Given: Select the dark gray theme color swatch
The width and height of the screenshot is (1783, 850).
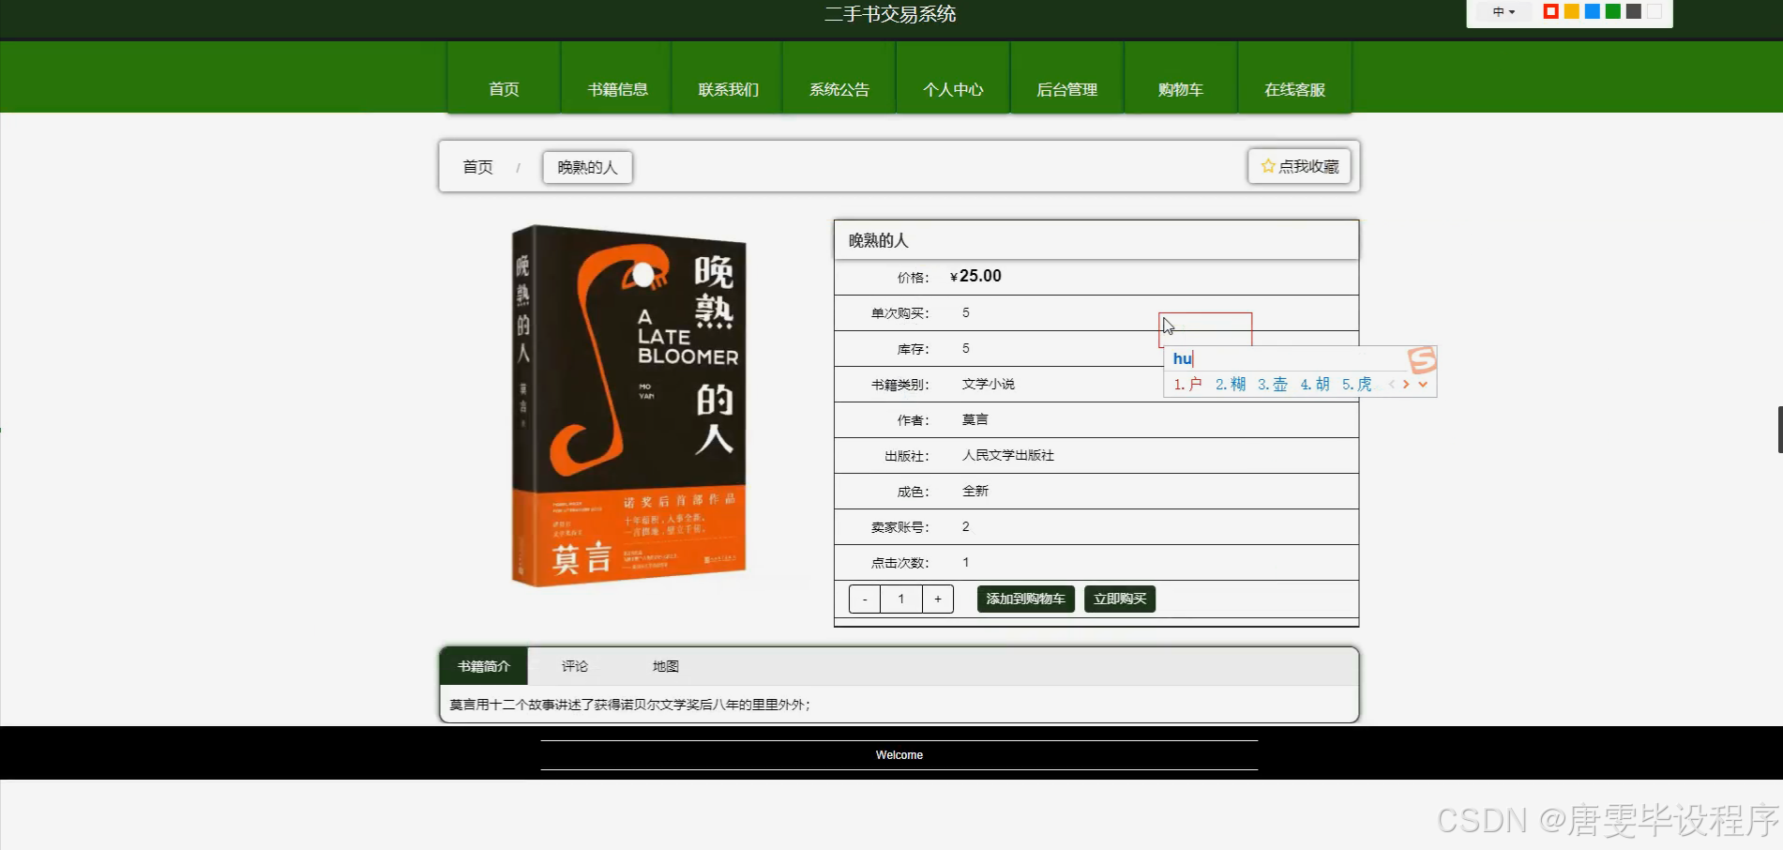Looking at the screenshot, I should click(x=1633, y=11).
